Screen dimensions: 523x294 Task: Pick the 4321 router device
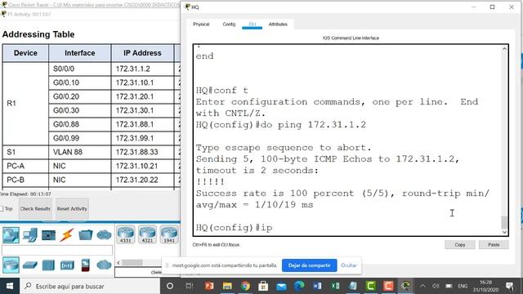[147, 234]
